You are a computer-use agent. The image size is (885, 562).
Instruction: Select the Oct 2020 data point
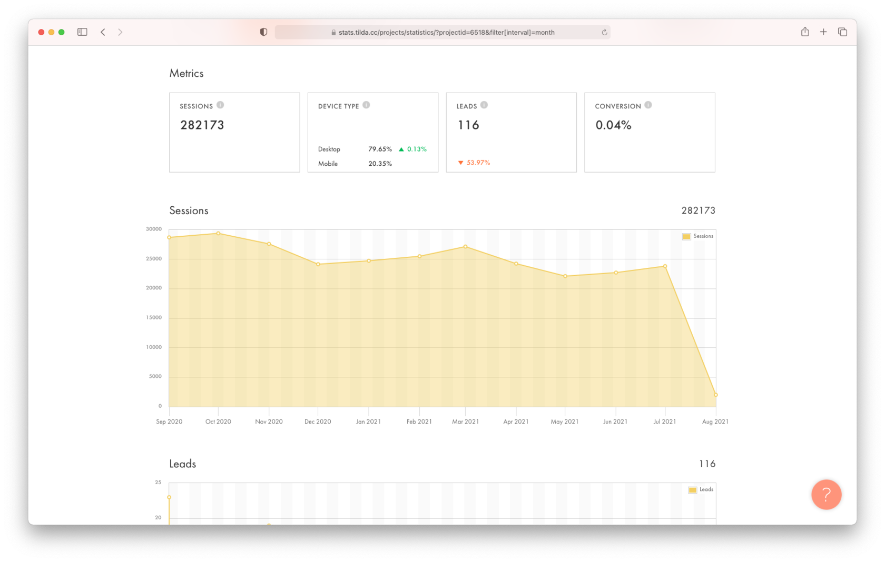pyautogui.click(x=218, y=234)
